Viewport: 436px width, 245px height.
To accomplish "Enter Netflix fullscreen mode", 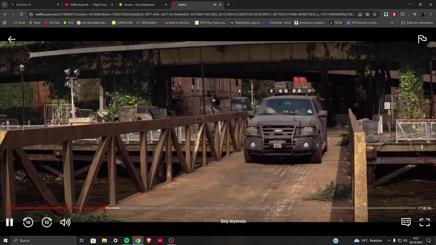I will pos(424,222).
